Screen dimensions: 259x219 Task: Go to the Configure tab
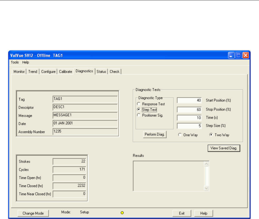click(x=48, y=72)
